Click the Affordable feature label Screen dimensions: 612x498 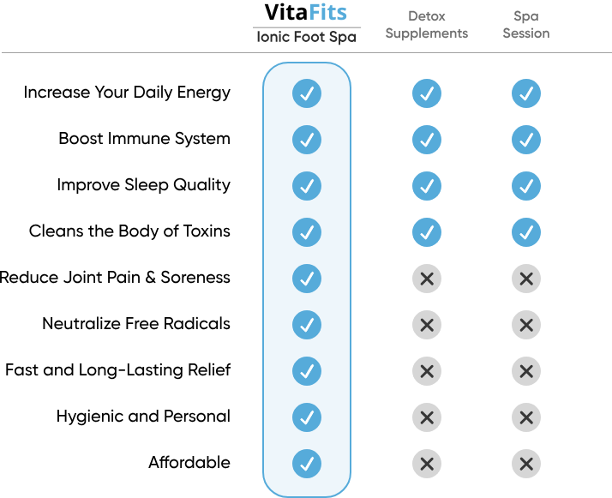[189, 463]
